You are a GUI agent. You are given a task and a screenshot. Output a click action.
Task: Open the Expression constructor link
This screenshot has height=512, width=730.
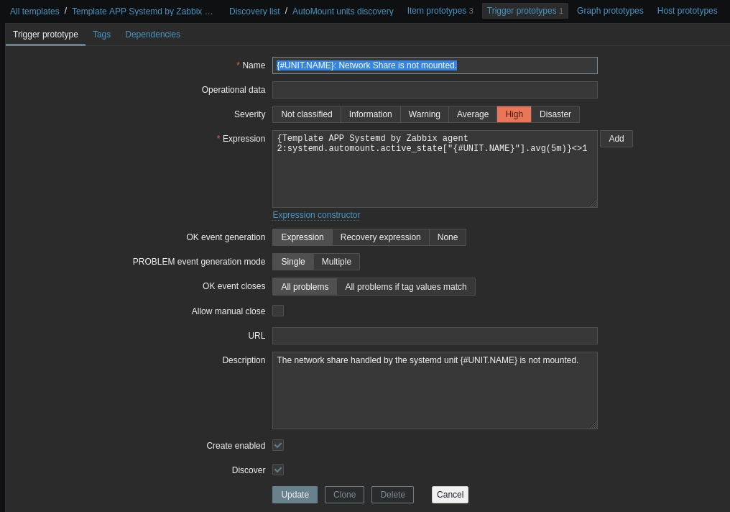[316, 215]
